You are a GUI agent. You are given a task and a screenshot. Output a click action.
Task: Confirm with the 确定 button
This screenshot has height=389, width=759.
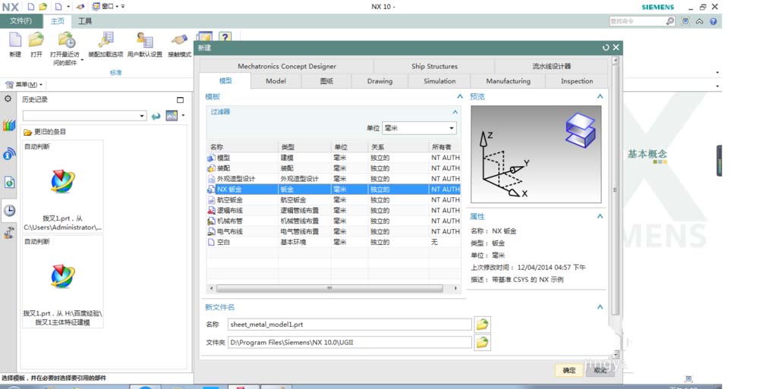pyautogui.click(x=569, y=370)
